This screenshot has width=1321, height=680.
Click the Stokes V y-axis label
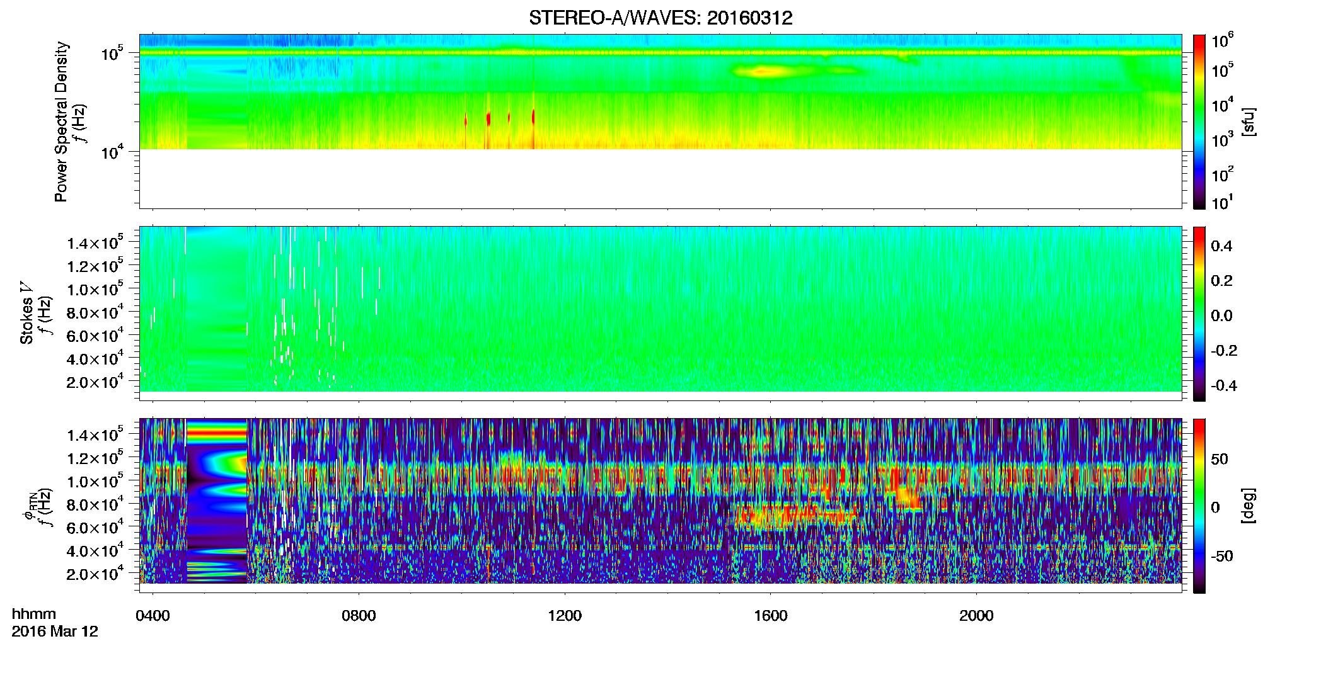click(x=26, y=314)
